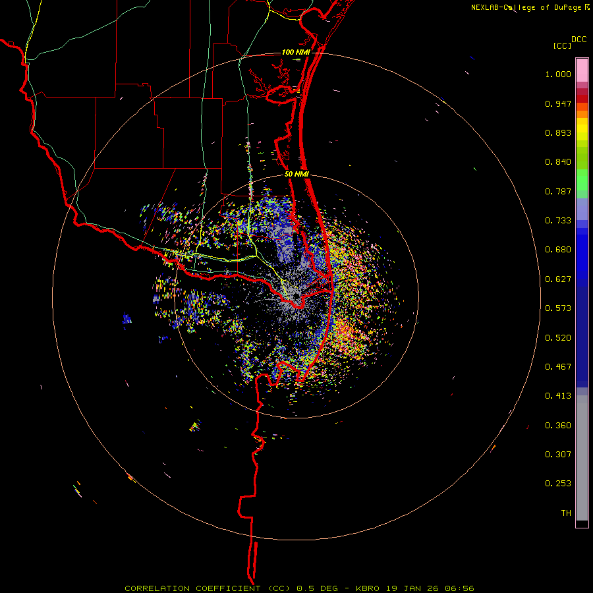Image resolution: width=593 pixels, height=593 pixels.
Task: Click the 0.307 scale value
Action: (558, 455)
